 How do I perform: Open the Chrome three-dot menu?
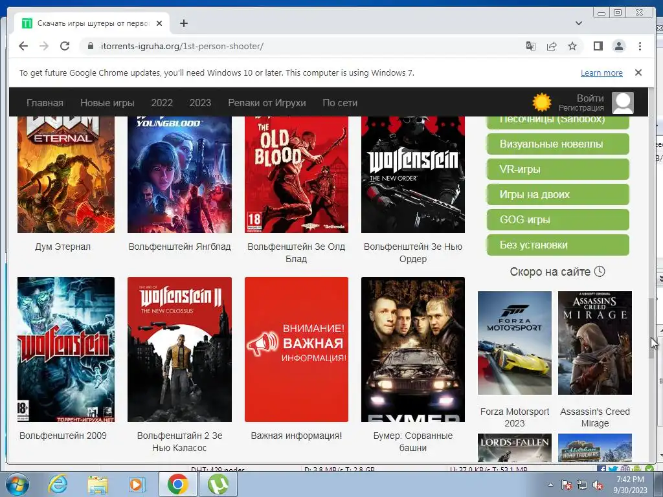click(x=640, y=46)
